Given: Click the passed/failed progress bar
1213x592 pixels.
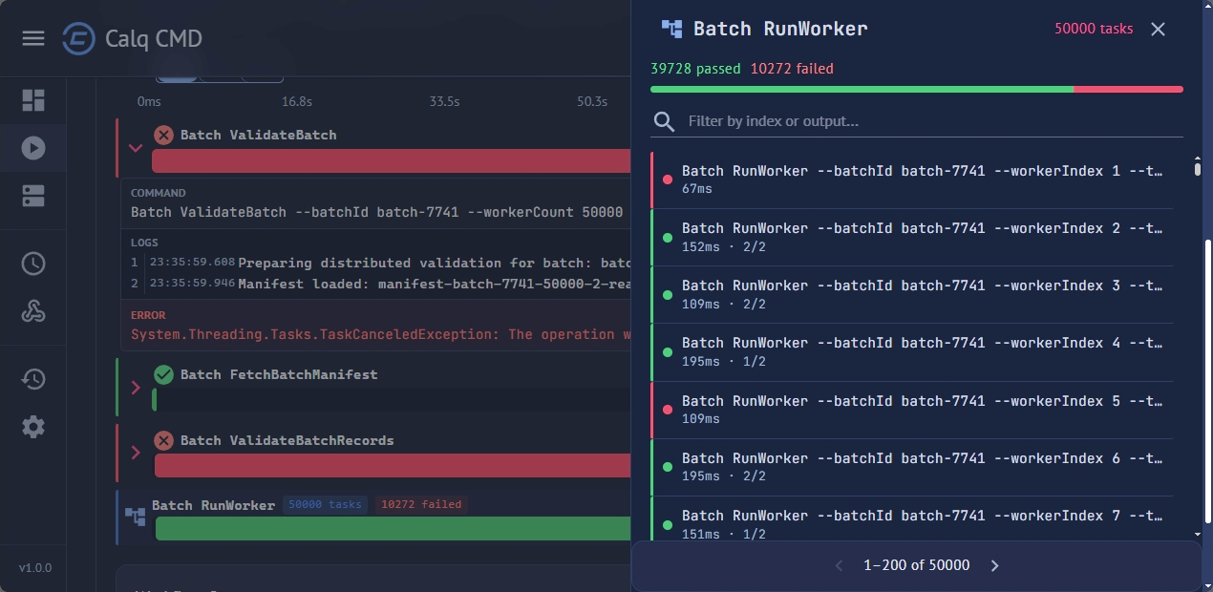Looking at the screenshot, I should coord(917,89).
